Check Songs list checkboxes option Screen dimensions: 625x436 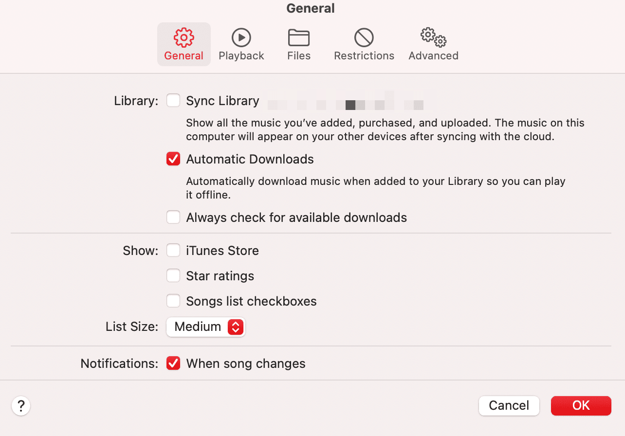click(173, 301)
